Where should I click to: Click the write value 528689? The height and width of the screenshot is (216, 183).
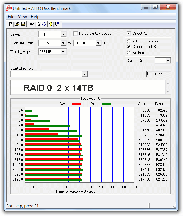tap(144, 150)
